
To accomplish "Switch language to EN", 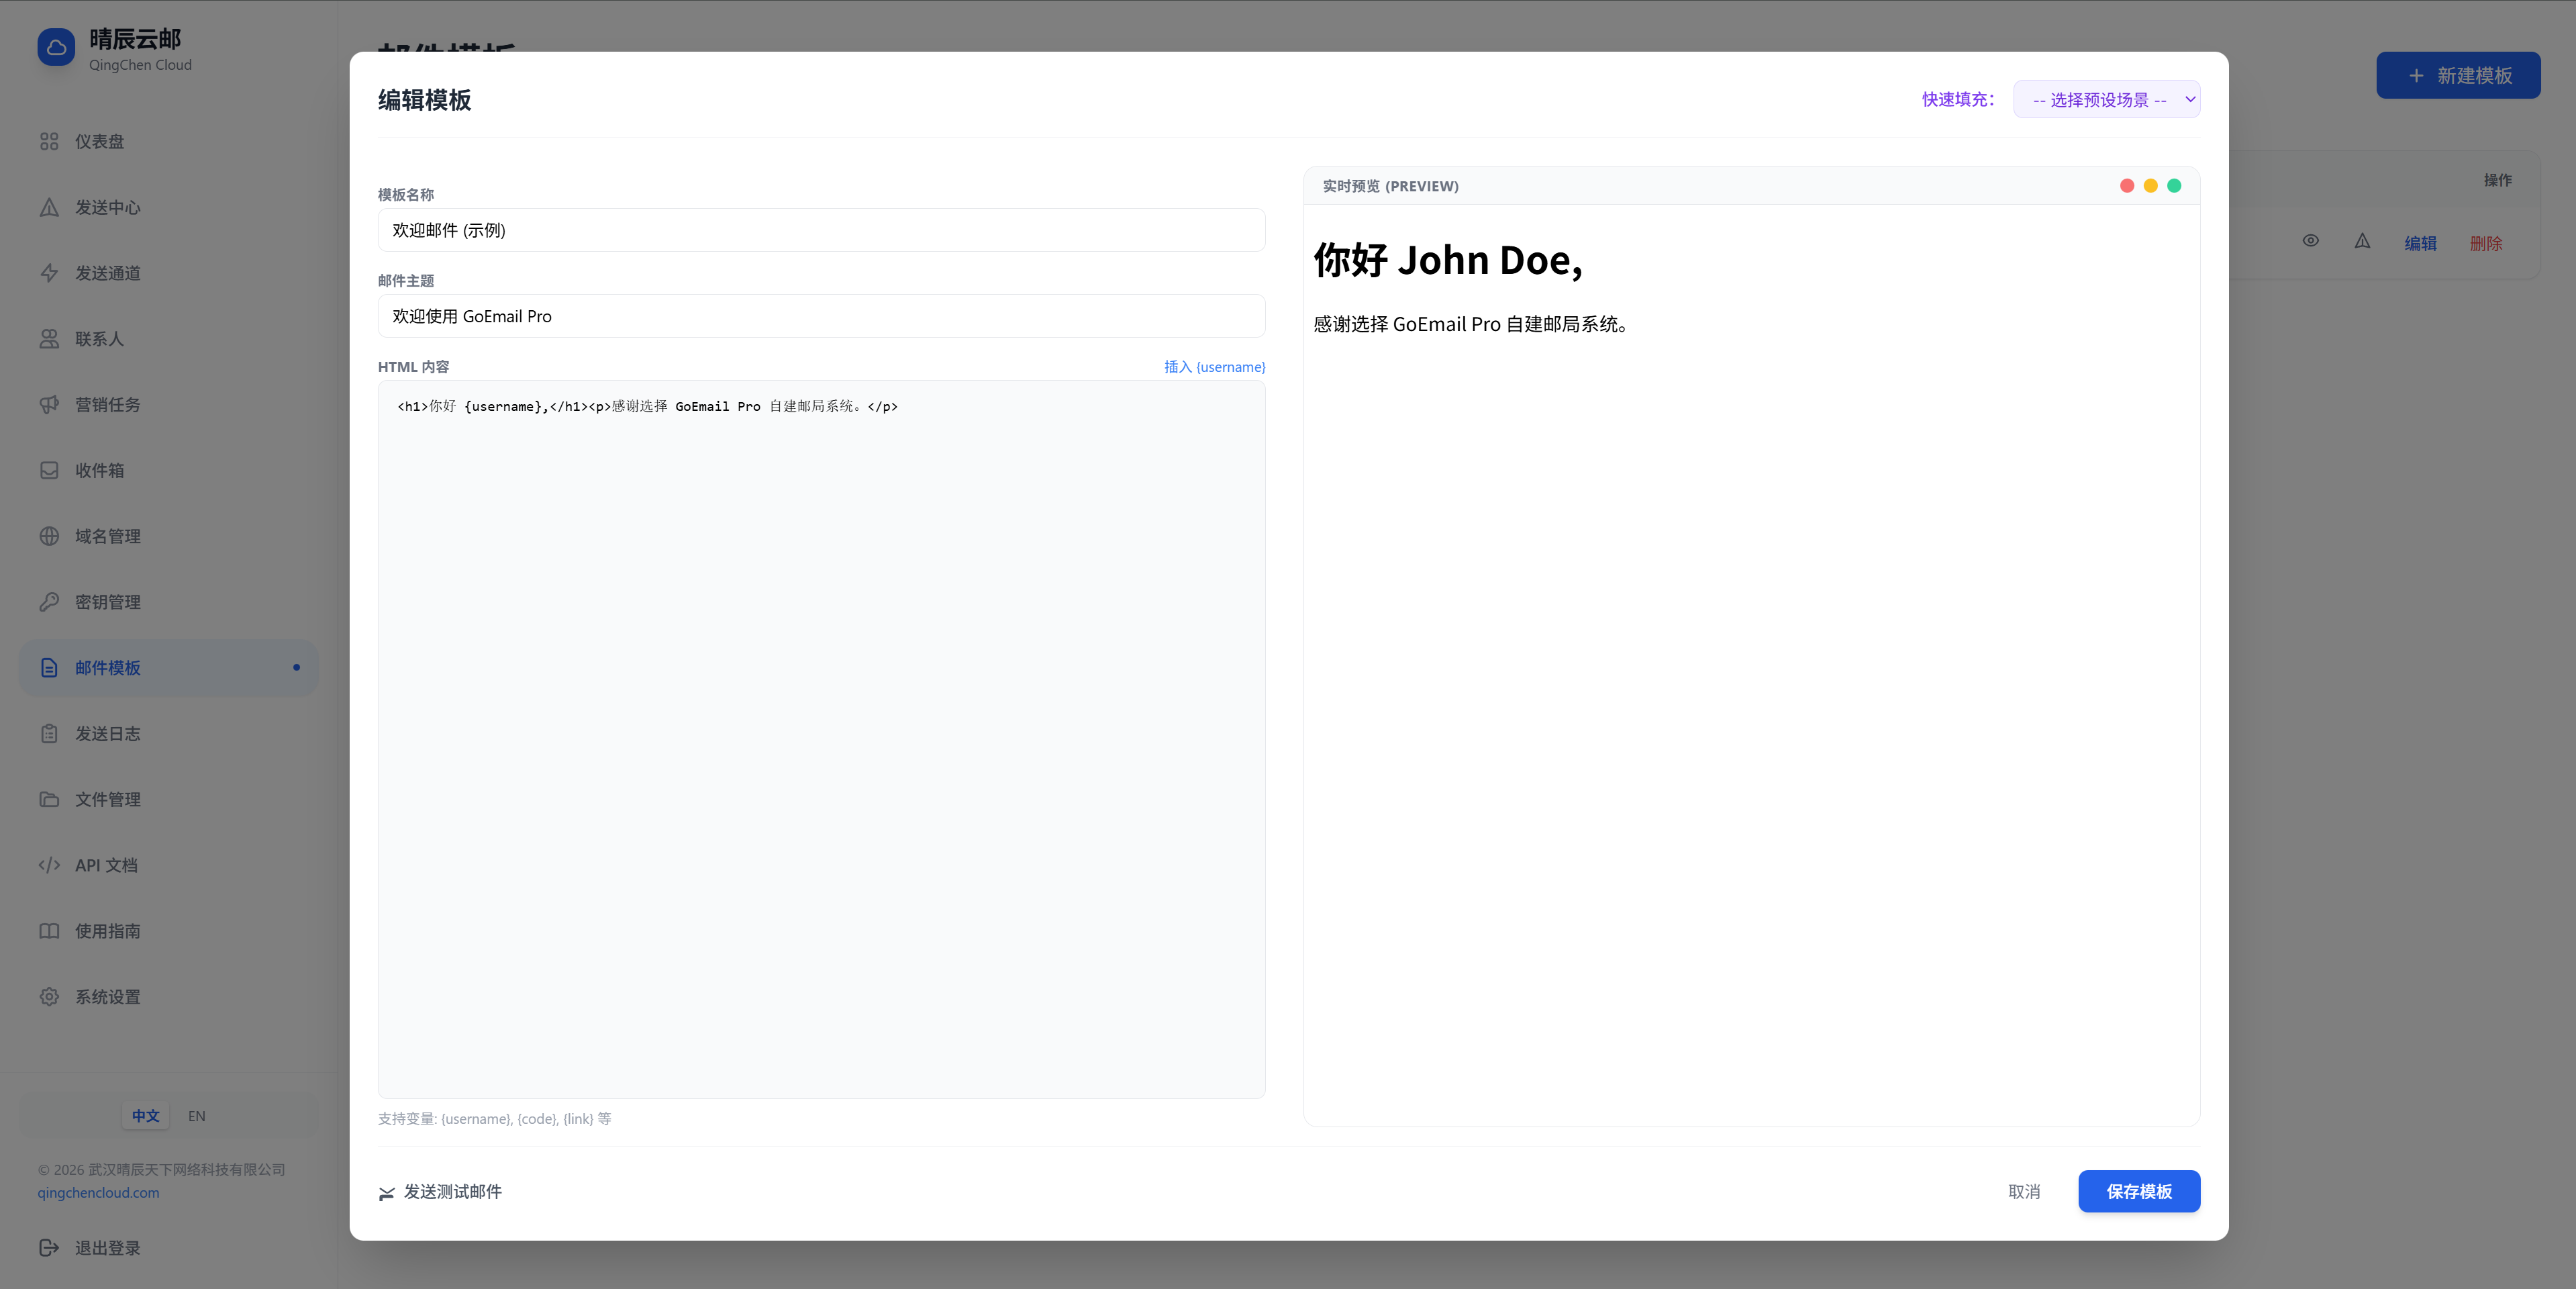I will point(197,1116).
